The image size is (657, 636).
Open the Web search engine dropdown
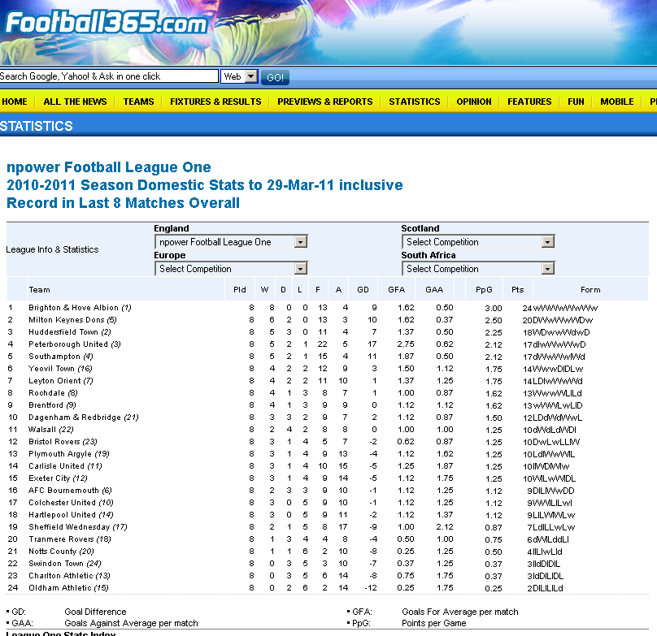point(239,76)
